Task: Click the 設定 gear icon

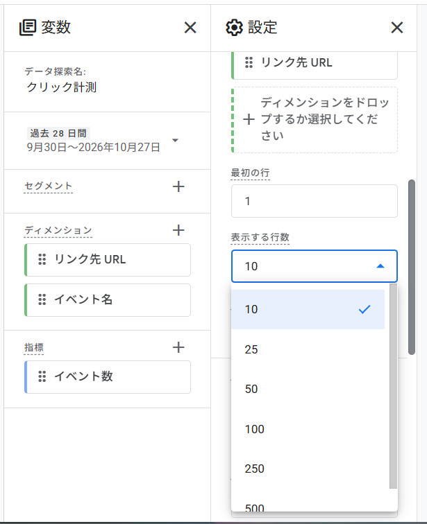Action: (x=234, y=28)
